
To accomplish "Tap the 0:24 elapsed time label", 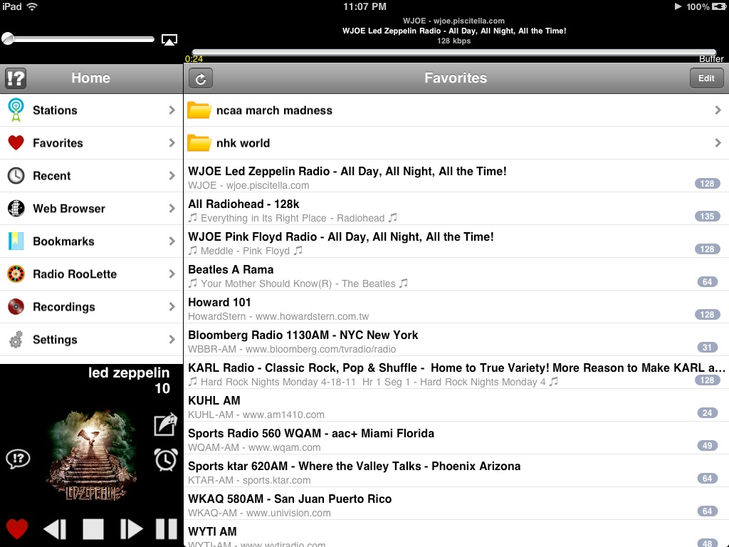I will coord(194,58).
